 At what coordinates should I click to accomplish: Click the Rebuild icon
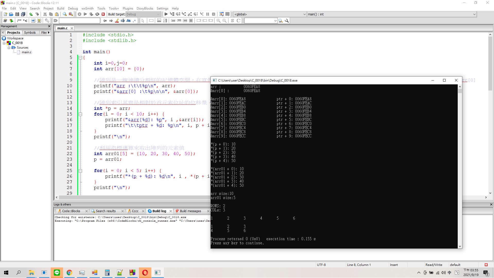(x=97, y=14)
